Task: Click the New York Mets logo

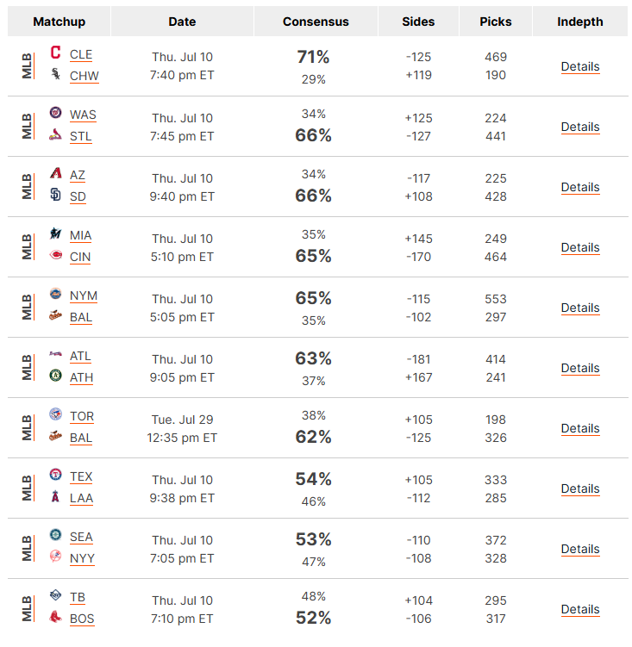Action: click(55, 294)
